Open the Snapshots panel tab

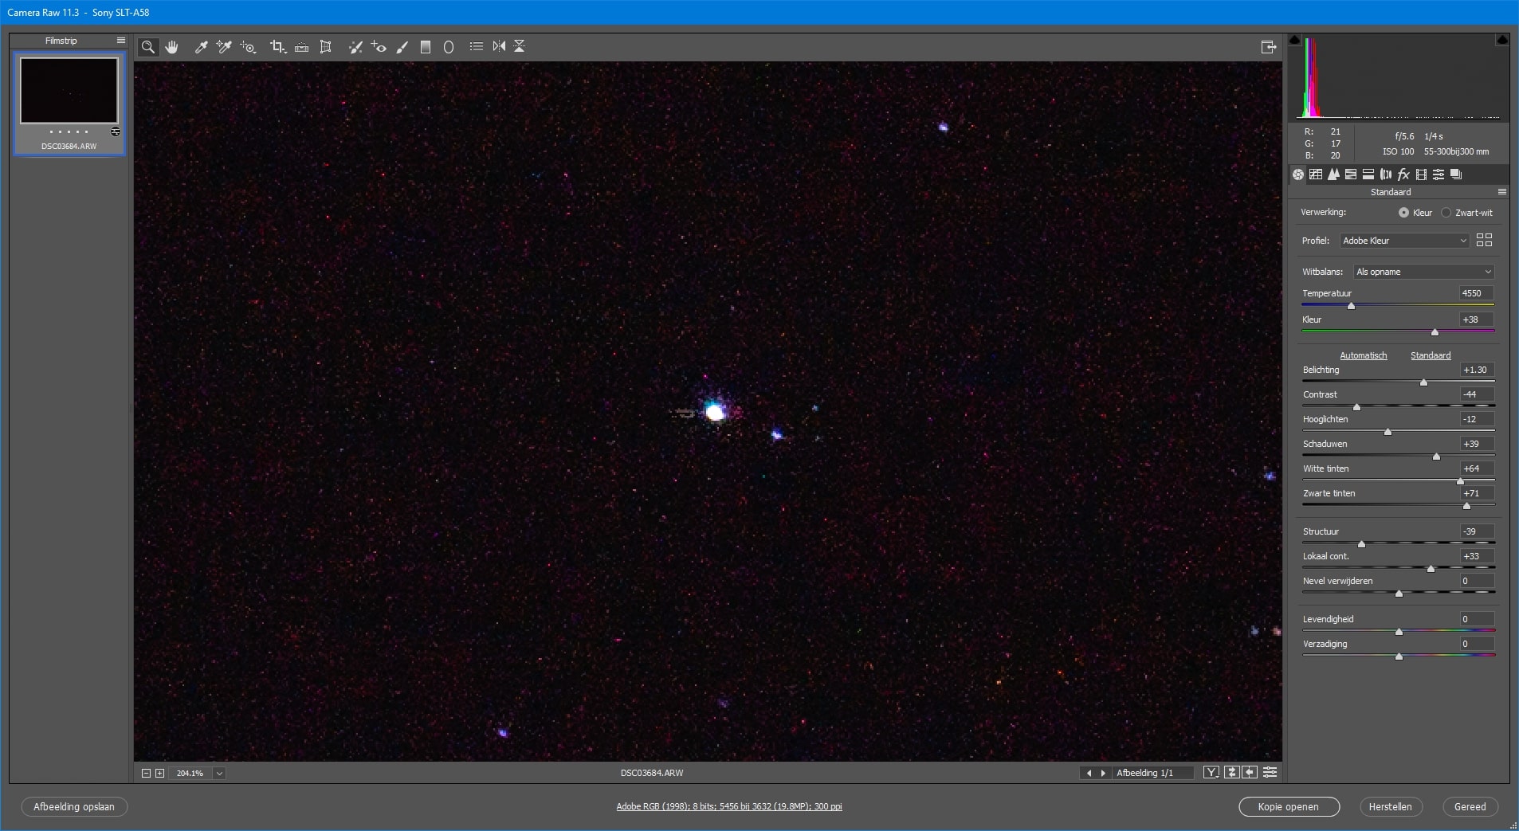pyautogui.click(x=1456, y=174)
